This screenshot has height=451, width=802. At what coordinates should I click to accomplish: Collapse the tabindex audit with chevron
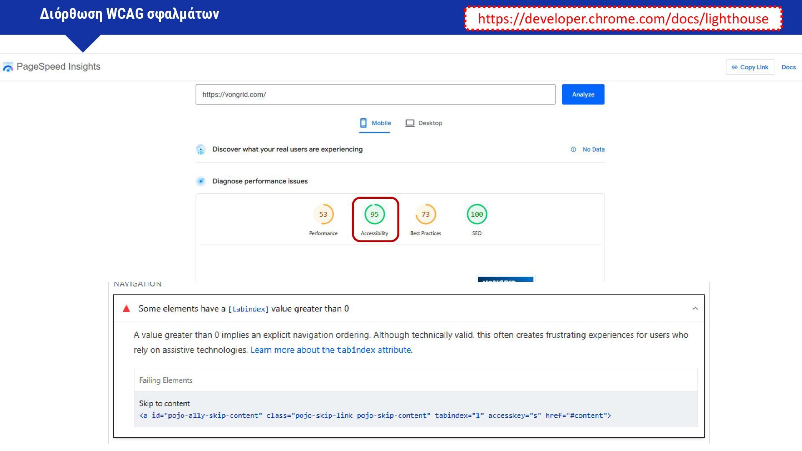pyautogui.click(x=695, y=309)
